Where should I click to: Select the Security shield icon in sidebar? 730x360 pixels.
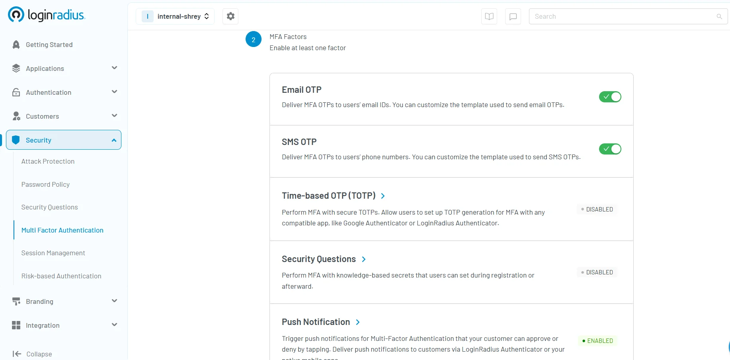pyautogui.click(x=16, y=140)
